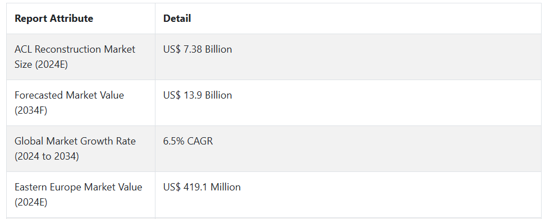The width and height of the screenshot is (545, 219).
Task: Click the word Million in the last row
Action: tap(226, 187)
